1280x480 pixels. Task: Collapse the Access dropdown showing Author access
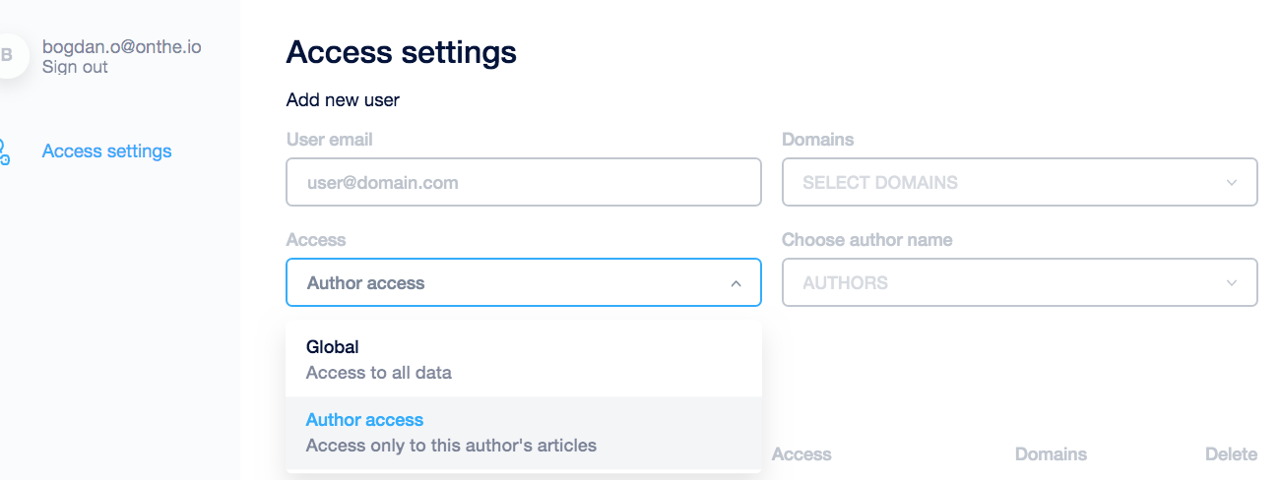pyautogui.click(x=524, y=282)
